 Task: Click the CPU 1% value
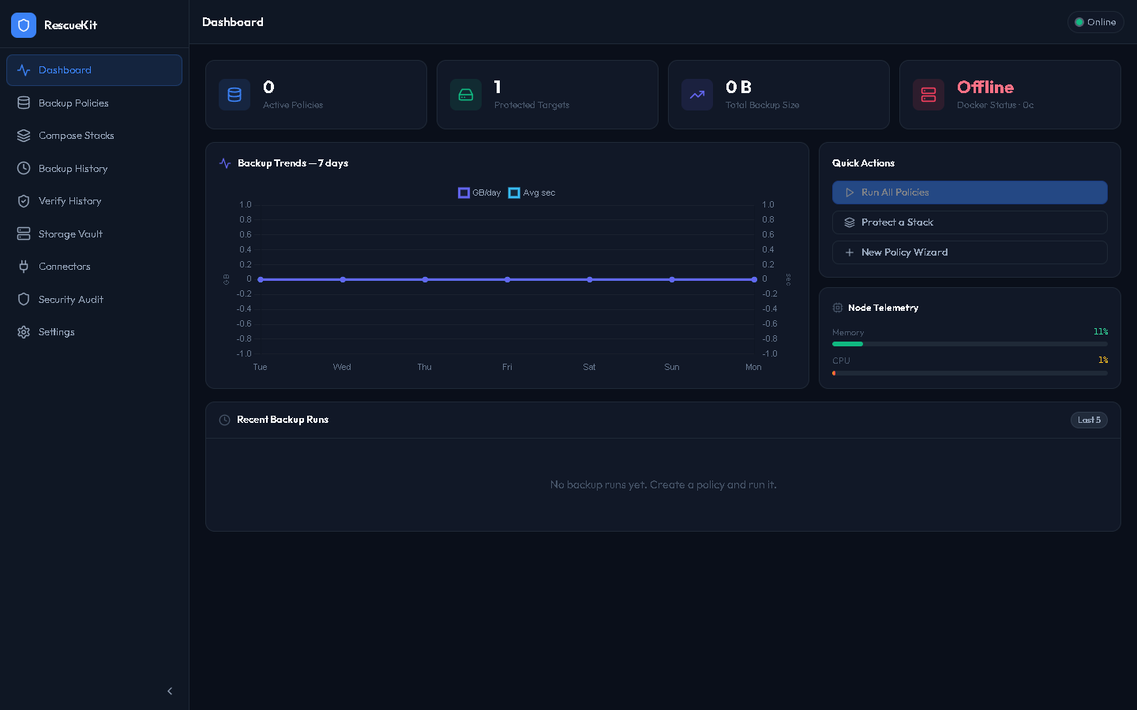1103,361
